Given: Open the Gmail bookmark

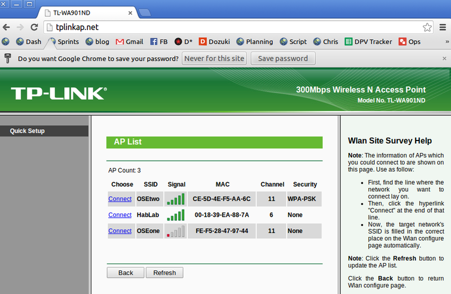Looking at the screenshot, I should (130, 42).
